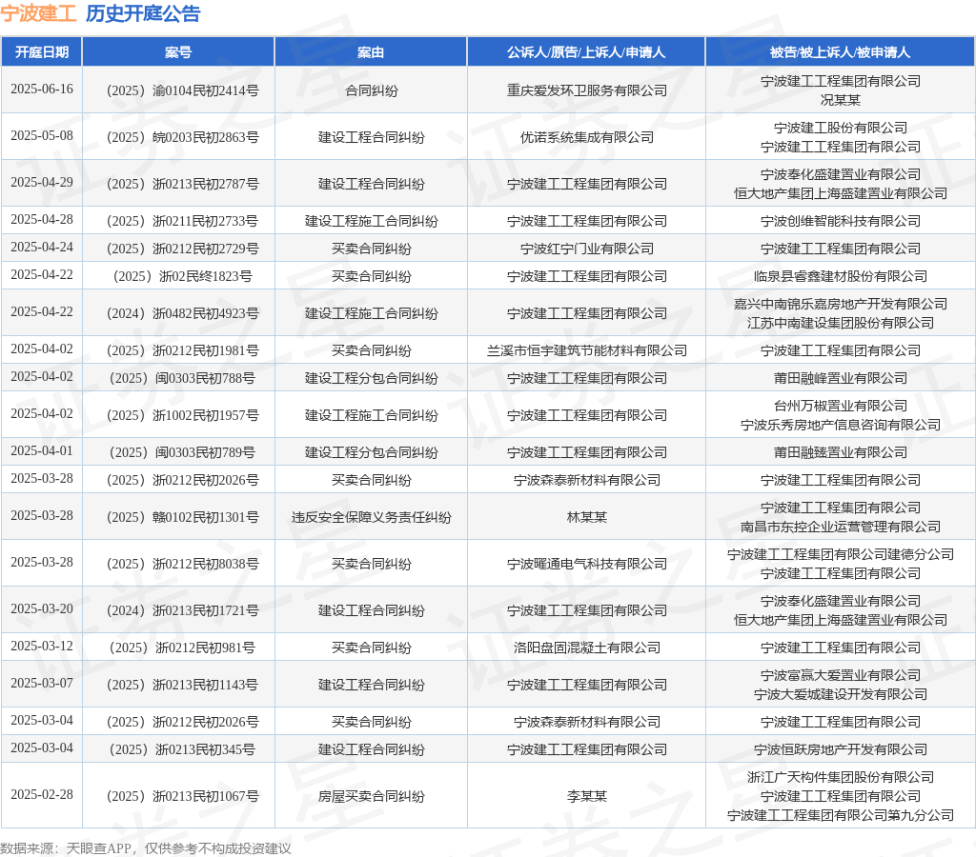Click plaintiff 优诺系统集成有限公司
The image size is (976, 857).
click(x=586, y=137)
